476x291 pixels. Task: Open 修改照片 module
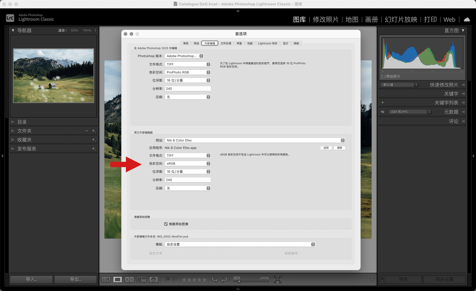[326, 20]
